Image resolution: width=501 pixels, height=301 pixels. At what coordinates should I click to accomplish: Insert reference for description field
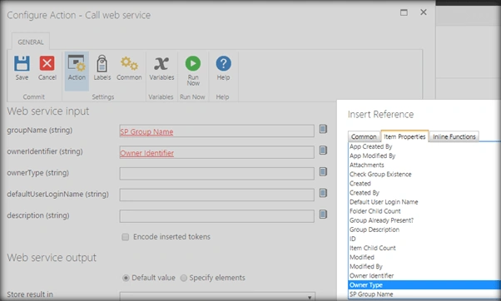coord(323,215)
